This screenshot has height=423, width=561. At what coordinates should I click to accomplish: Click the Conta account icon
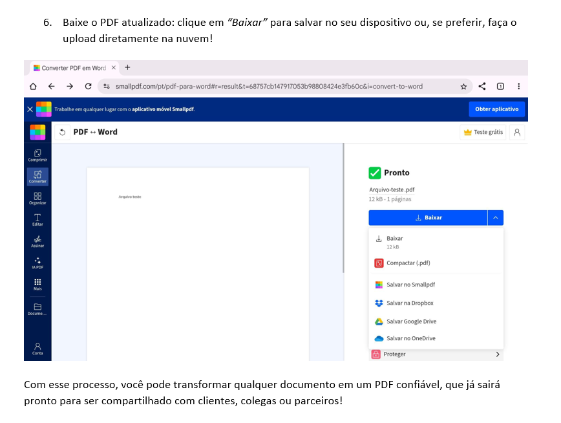(x=37, y=348)
